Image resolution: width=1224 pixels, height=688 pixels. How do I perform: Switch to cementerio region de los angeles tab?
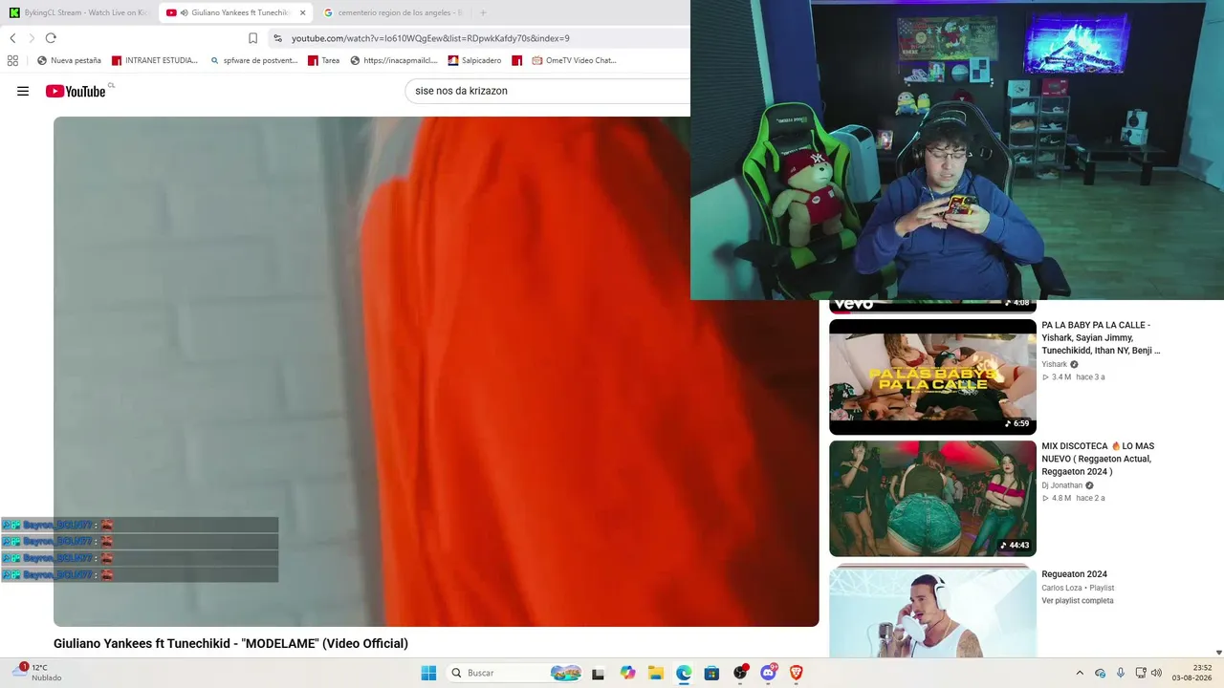click(x=392, y=12)
